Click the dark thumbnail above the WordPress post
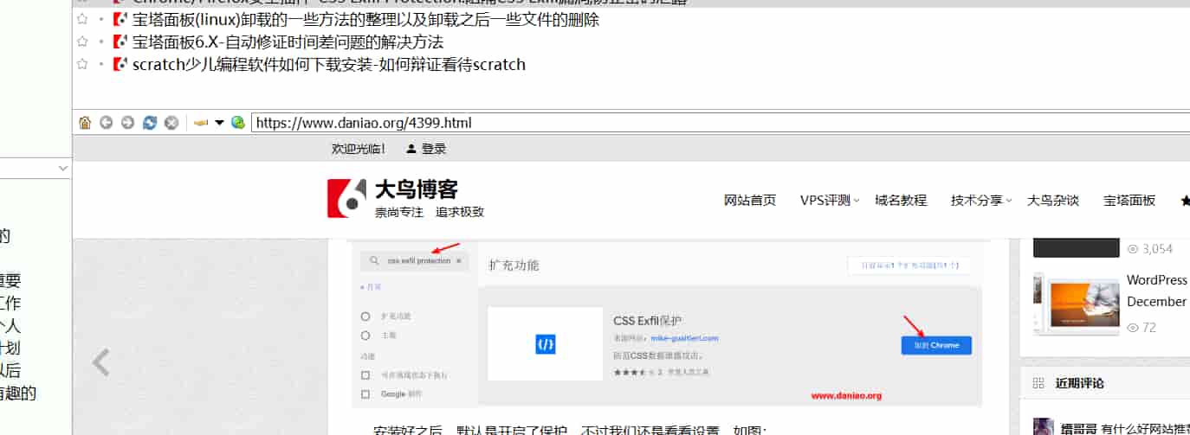This screenshot has width=1190, height=435. coord(1077,246)
